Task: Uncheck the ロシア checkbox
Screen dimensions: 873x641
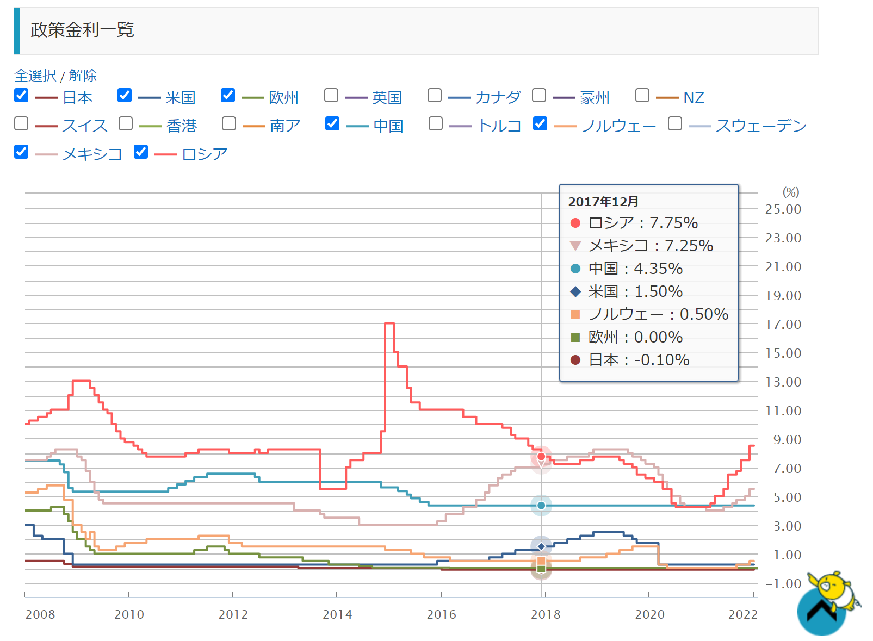Action: click(141, 152)
